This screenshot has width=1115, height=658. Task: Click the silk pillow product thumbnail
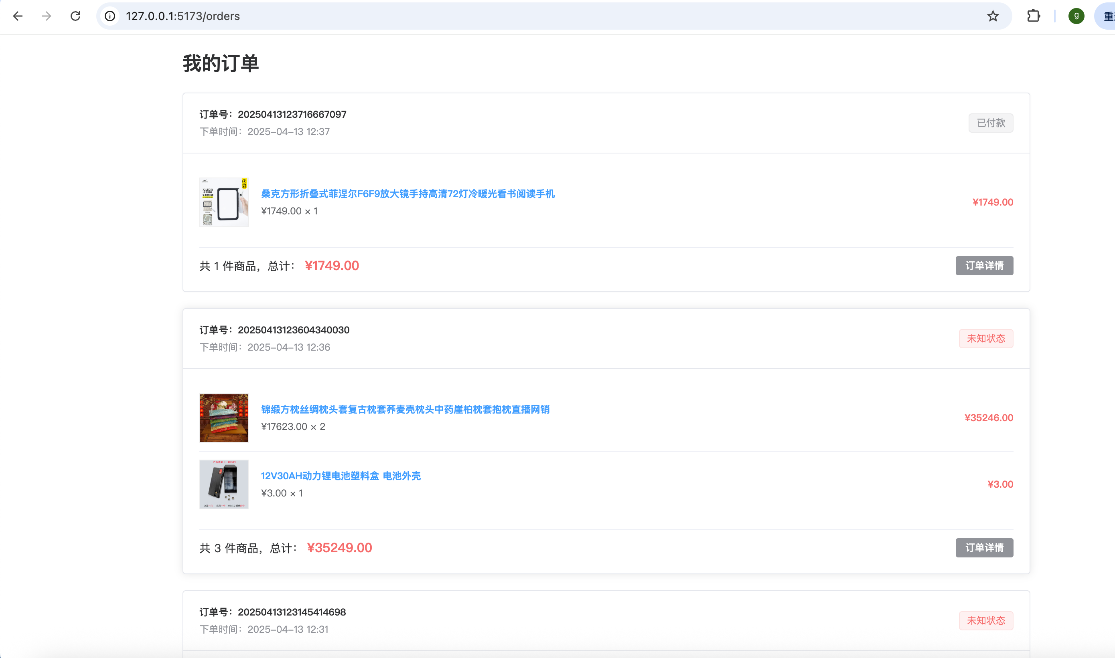pos(224,418)
